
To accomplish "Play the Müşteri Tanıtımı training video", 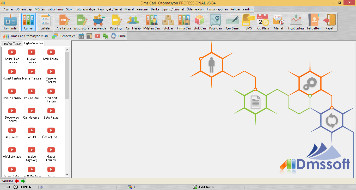I will 32,52.
